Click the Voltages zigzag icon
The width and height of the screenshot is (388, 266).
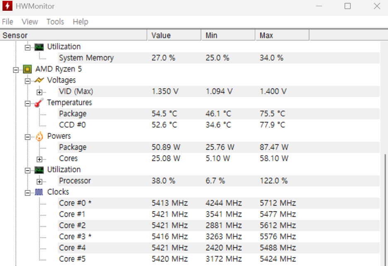tap(39, 80)
